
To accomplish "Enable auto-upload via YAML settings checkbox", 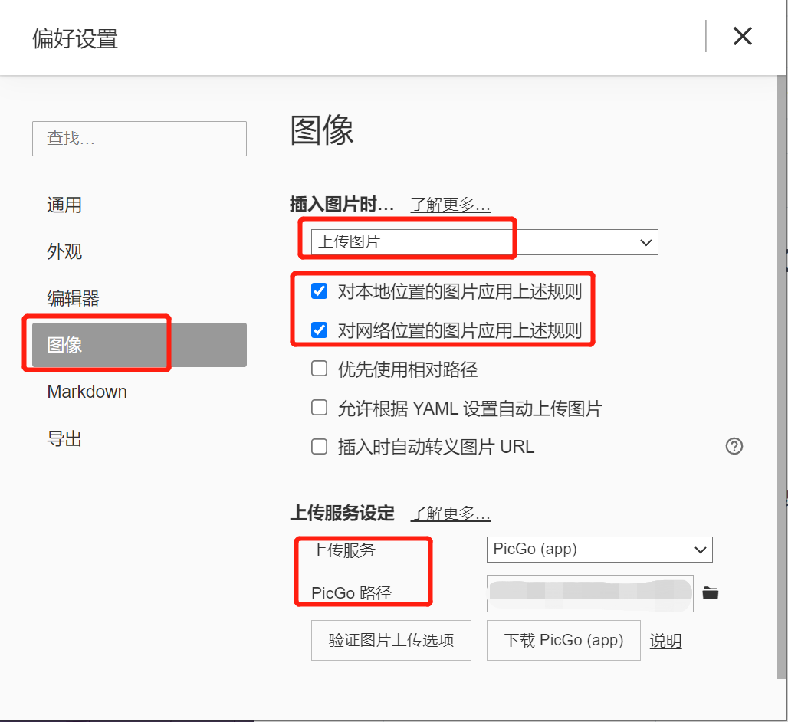I will [320, 408].
